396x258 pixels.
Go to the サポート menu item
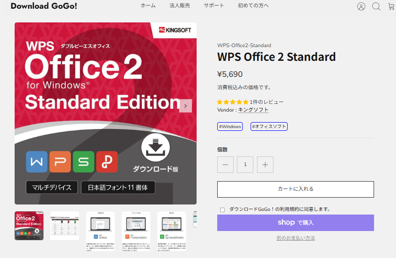(x=214, y=5)
